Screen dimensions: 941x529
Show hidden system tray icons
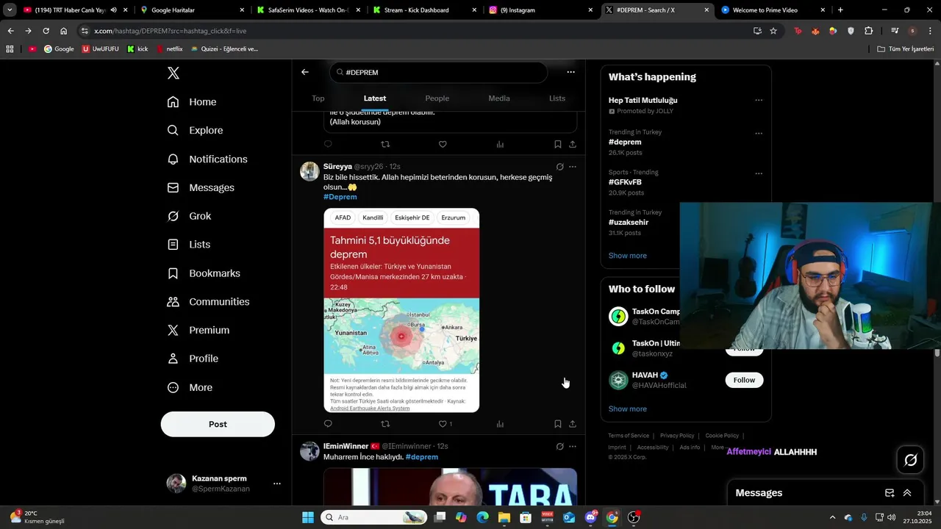coord(832,517)
